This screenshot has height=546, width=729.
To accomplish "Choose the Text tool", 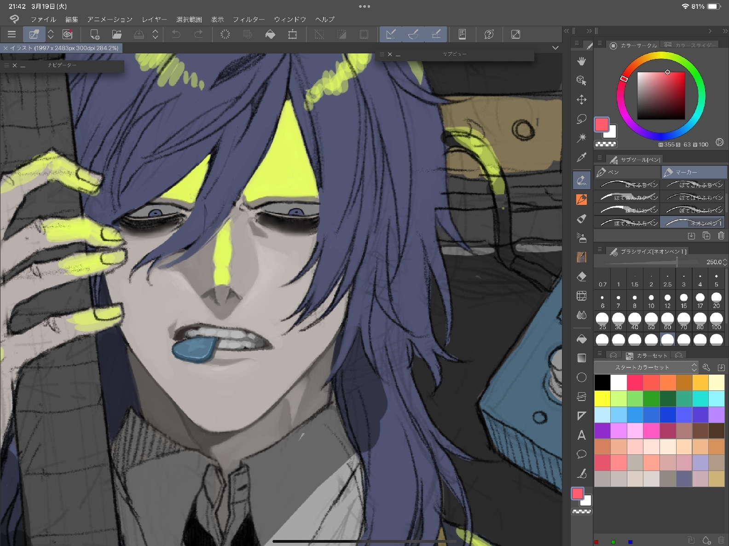I will click(x=581, y=435).
